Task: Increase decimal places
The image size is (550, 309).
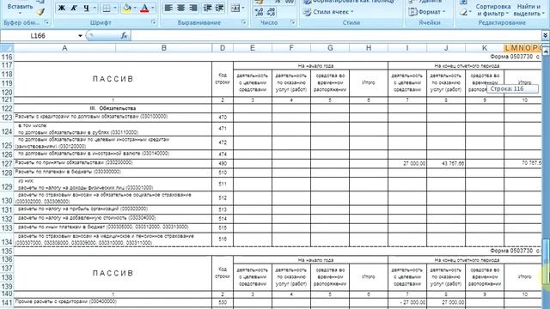Action: pyautogui.click(x=260, y=12)
